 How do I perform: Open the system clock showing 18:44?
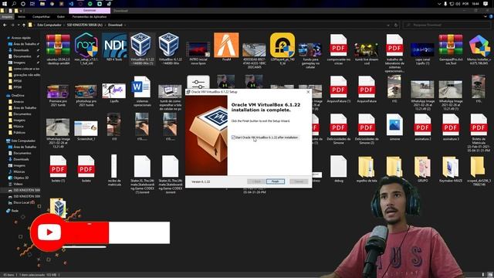tap(475, 4)
